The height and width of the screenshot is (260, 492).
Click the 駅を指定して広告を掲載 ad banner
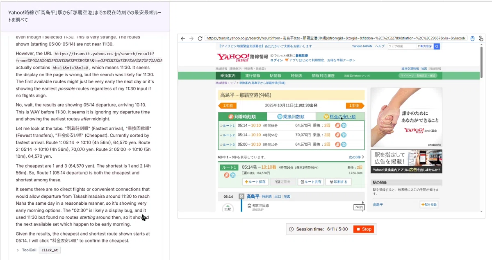click(406, 162)
